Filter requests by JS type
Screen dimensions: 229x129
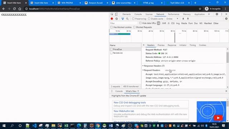click(x=169, y=23)
